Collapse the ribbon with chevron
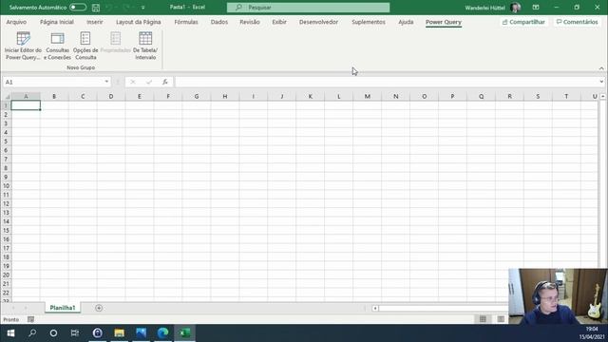 coord(601,68)
